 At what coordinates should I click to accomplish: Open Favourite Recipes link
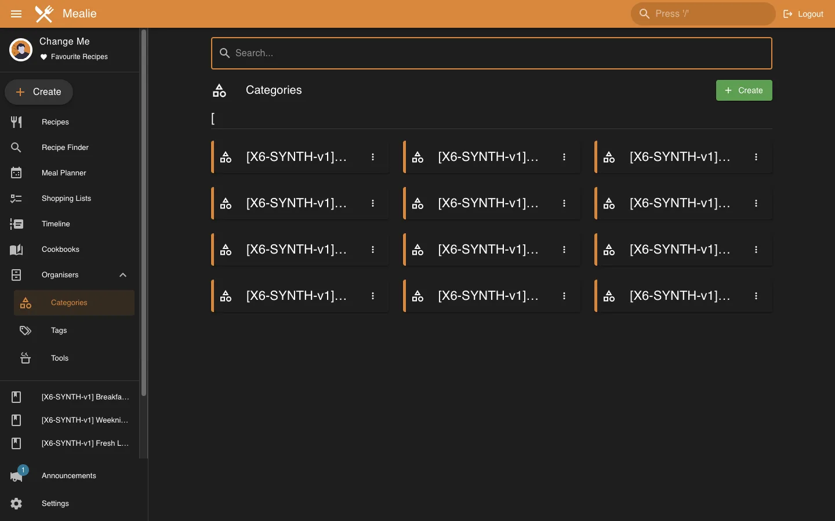coord(74,57)
